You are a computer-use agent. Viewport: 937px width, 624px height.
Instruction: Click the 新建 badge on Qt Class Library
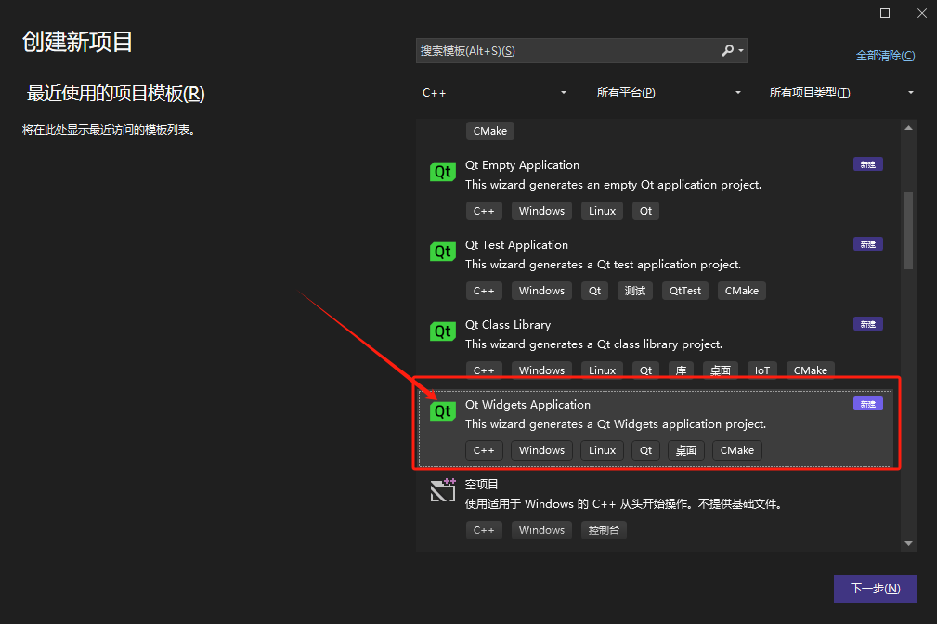click(x=867, y=324)
